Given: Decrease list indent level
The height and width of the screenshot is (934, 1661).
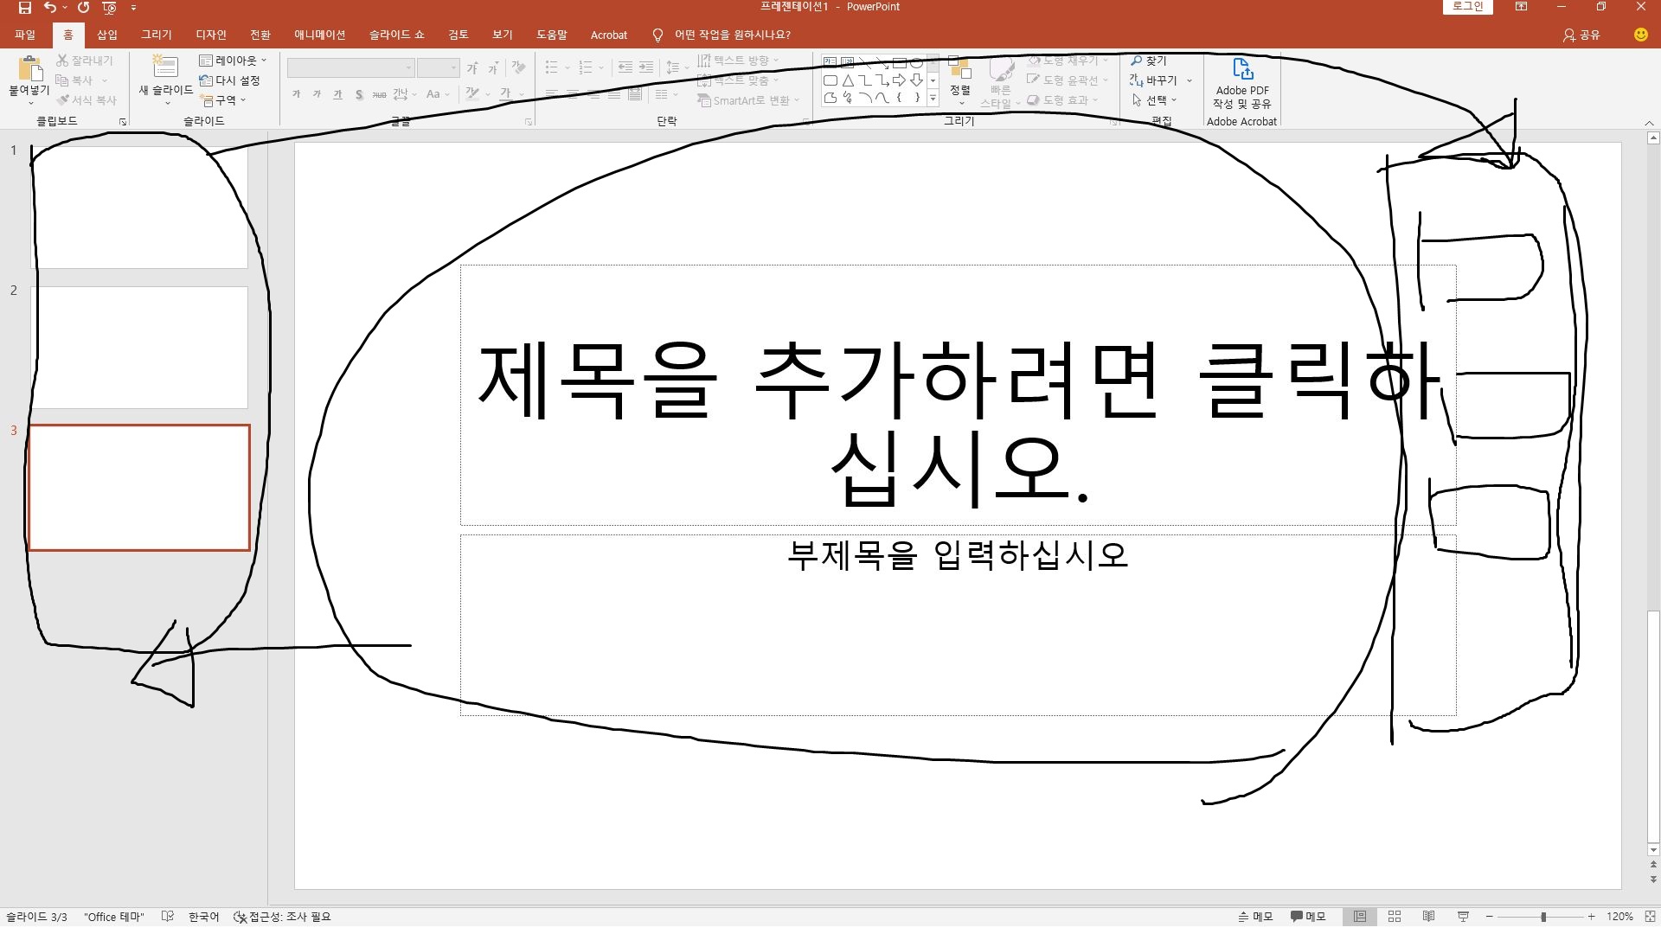Looking at the screenshot, I should pyautogui.click(x=625, y=67).
